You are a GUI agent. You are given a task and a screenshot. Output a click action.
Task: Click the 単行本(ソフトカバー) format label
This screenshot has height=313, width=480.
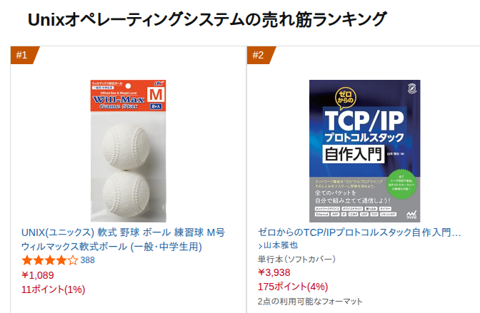tap(296, 260)
